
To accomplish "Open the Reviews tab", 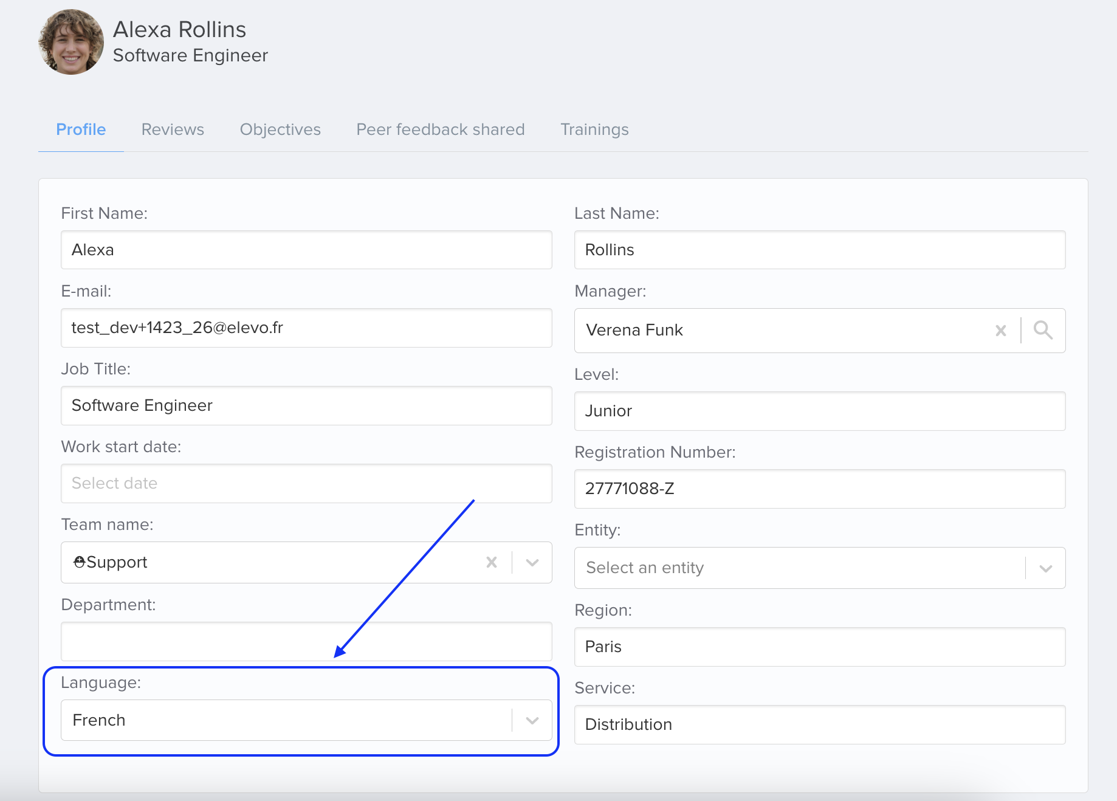I will coord(173,129).
